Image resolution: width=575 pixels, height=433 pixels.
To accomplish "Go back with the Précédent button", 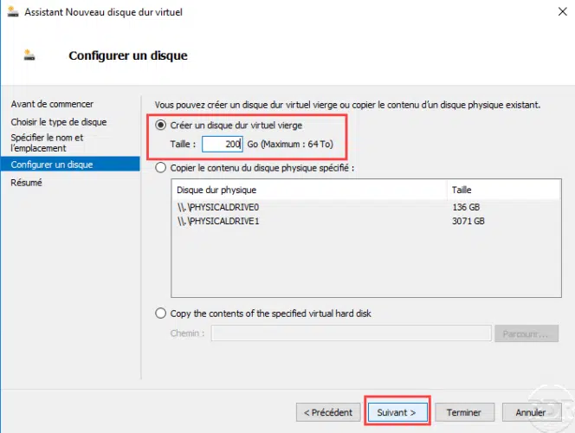I will 328,412.
